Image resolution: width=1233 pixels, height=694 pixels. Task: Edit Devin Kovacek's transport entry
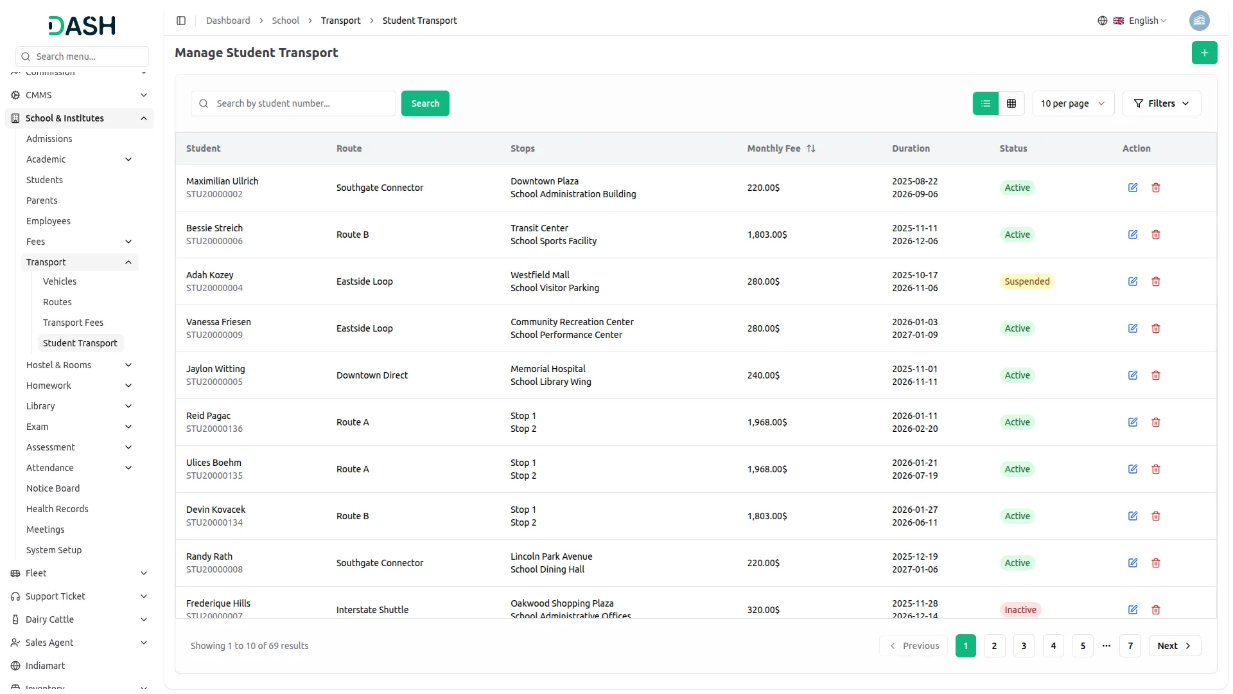(1132, 516)
